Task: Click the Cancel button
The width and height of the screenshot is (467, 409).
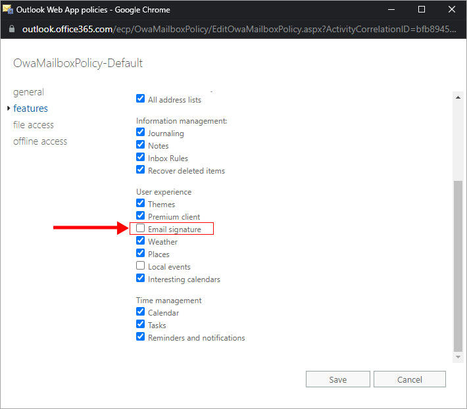Action: point(409,379)
